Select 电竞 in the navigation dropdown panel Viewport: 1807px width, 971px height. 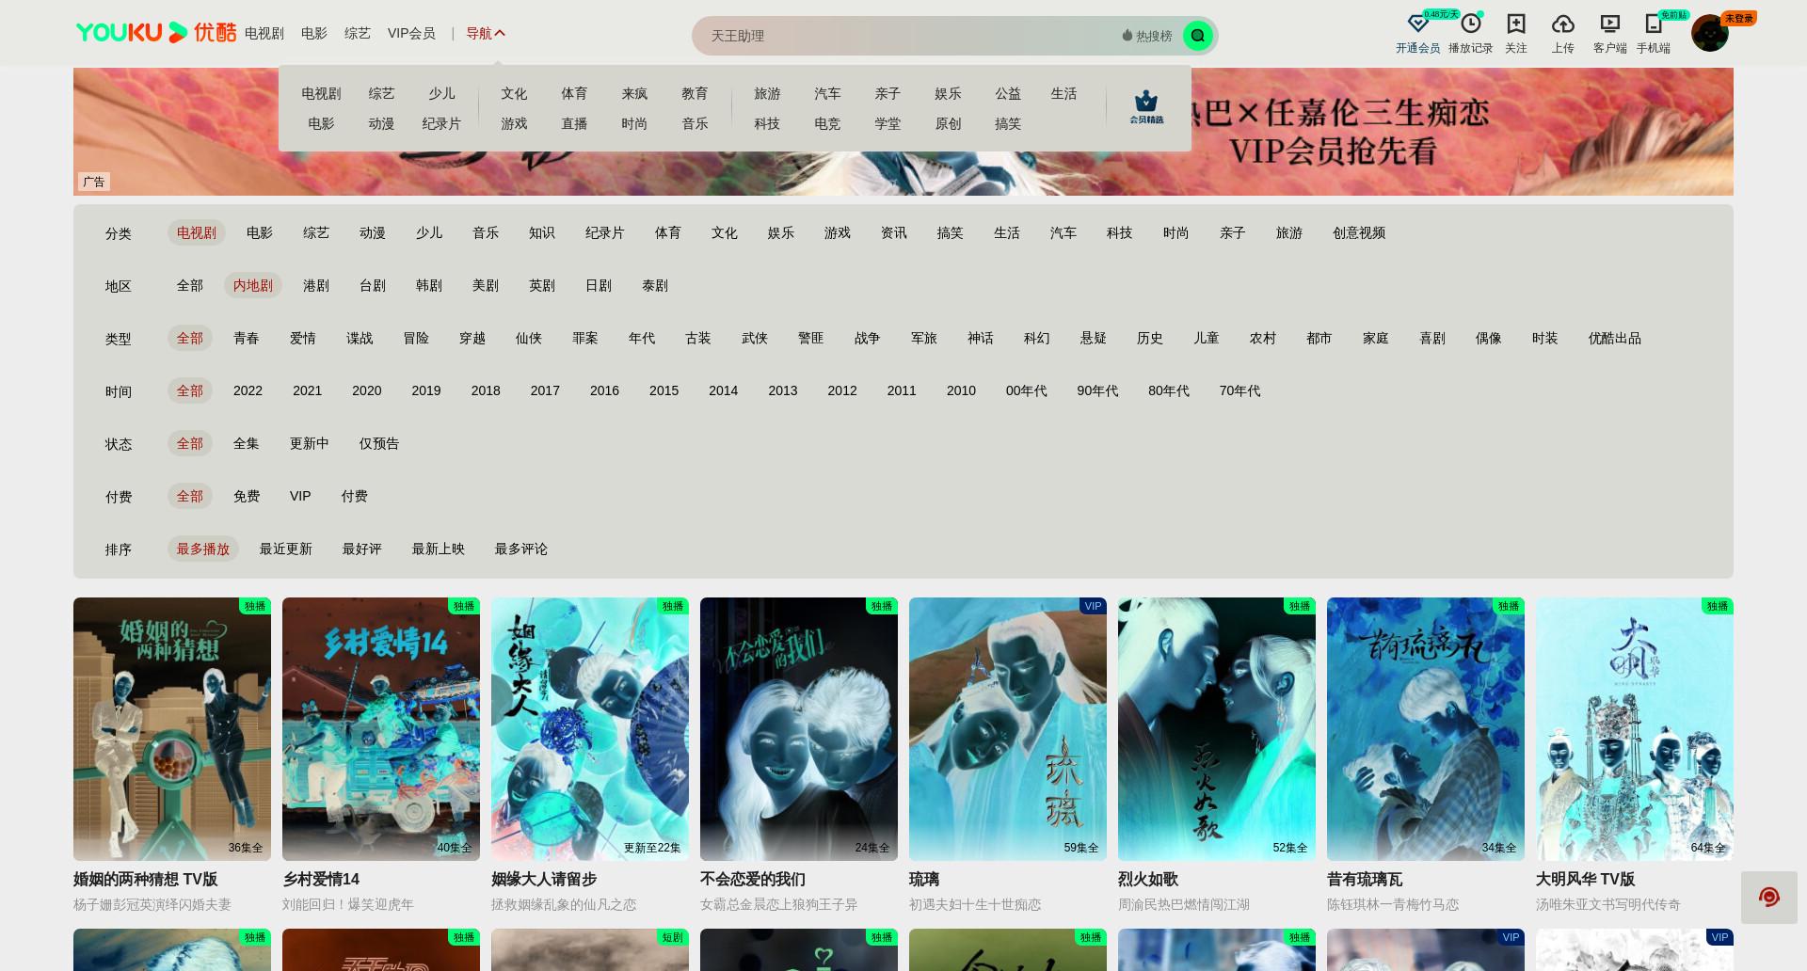click(827, 123)
